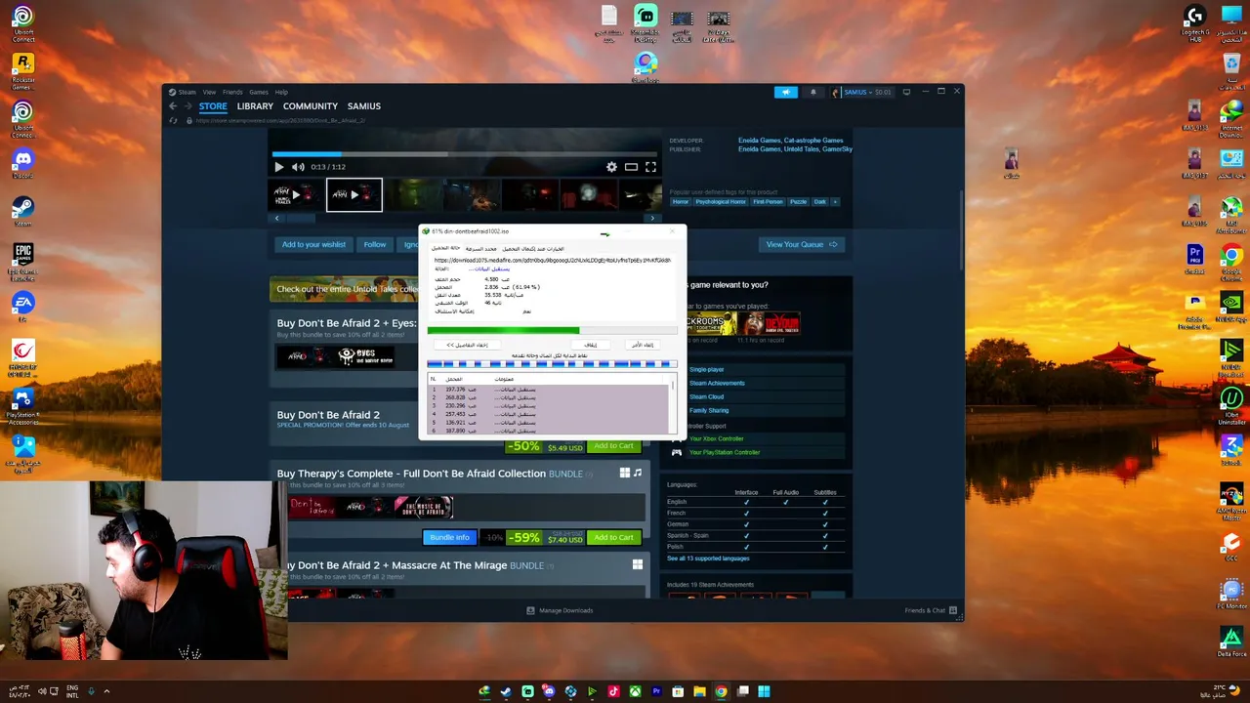1250x703 pixels.
Task: Open Friends & Chat panel
Action: click(930, 611)
